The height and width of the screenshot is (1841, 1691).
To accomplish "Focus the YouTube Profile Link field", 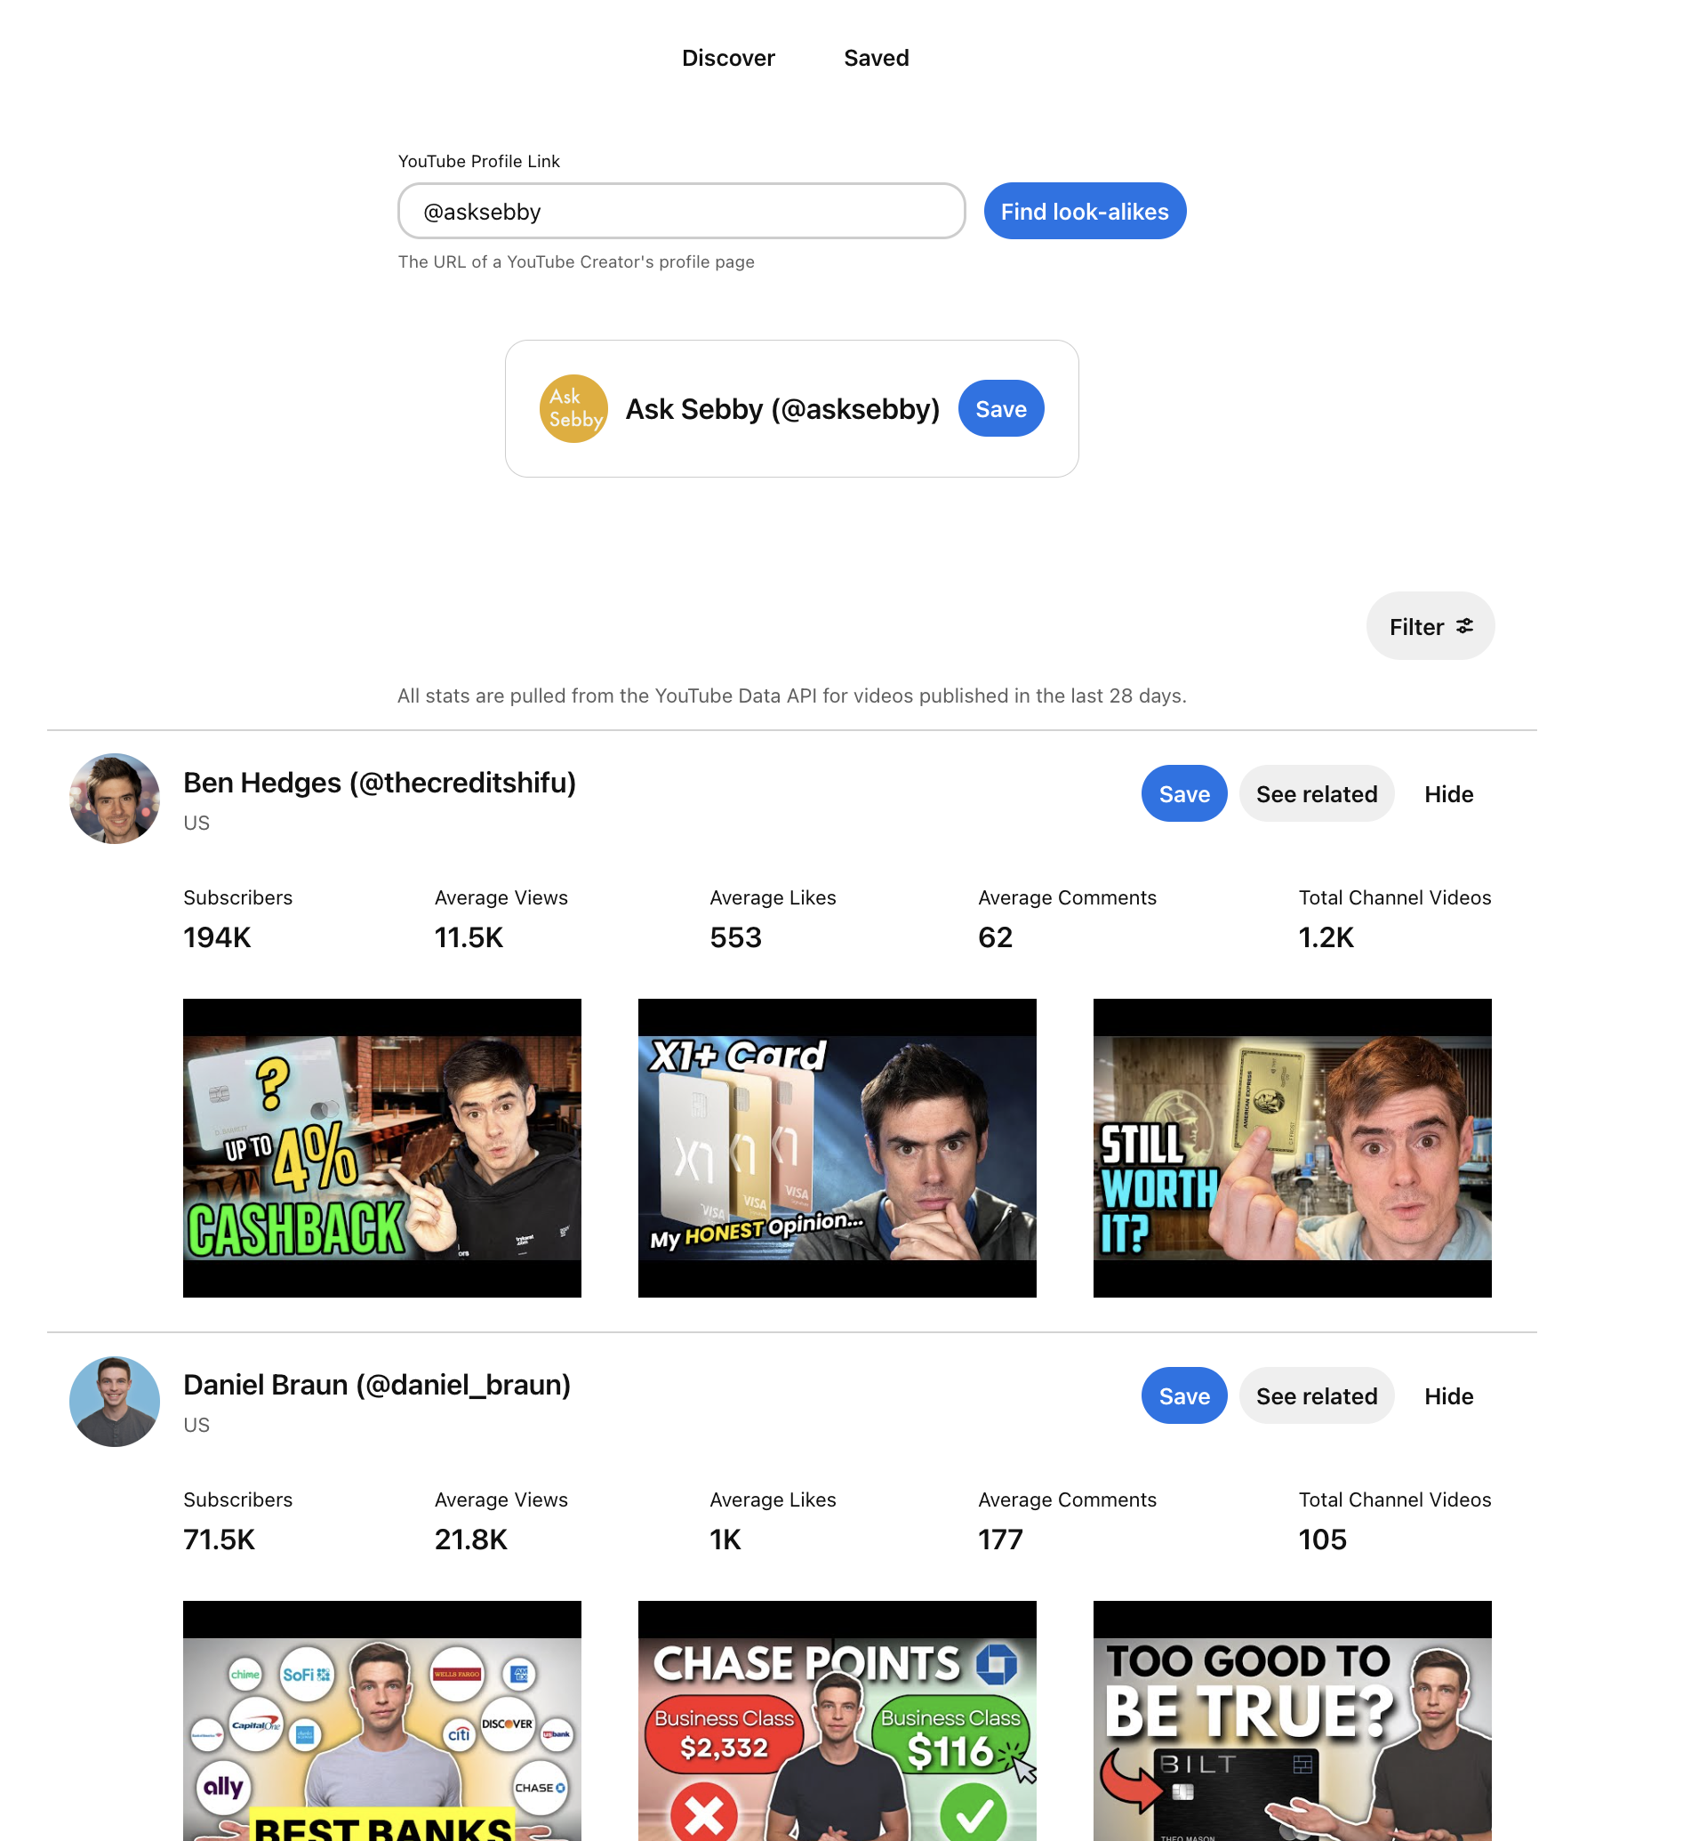I will pyautogui.click(x=682, y=212).
